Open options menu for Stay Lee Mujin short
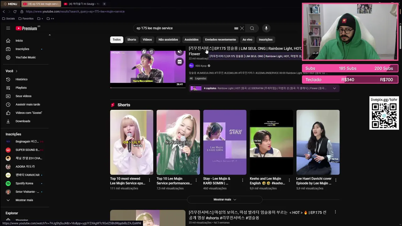 tap(242, 180)
